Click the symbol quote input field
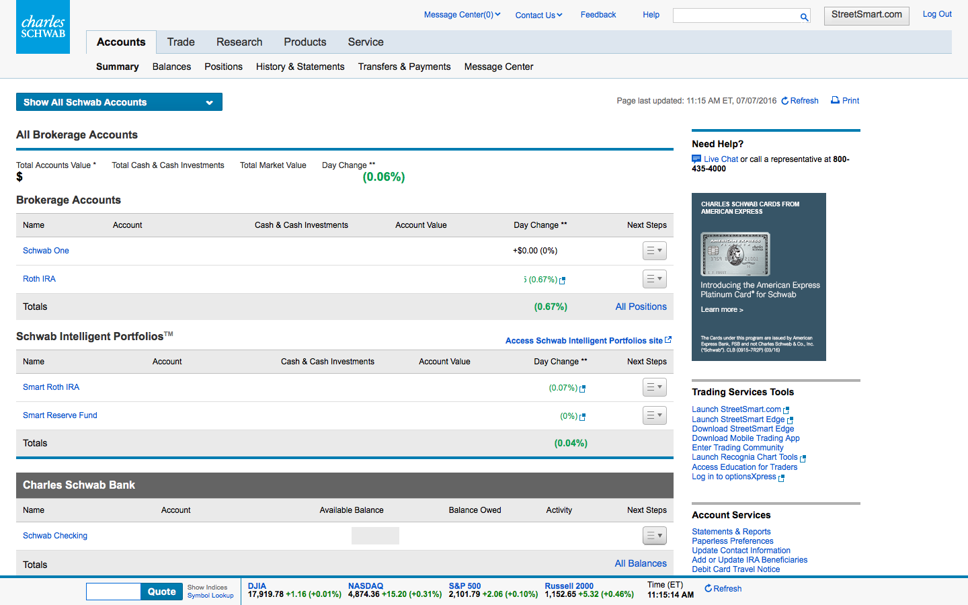 [113, 592]
